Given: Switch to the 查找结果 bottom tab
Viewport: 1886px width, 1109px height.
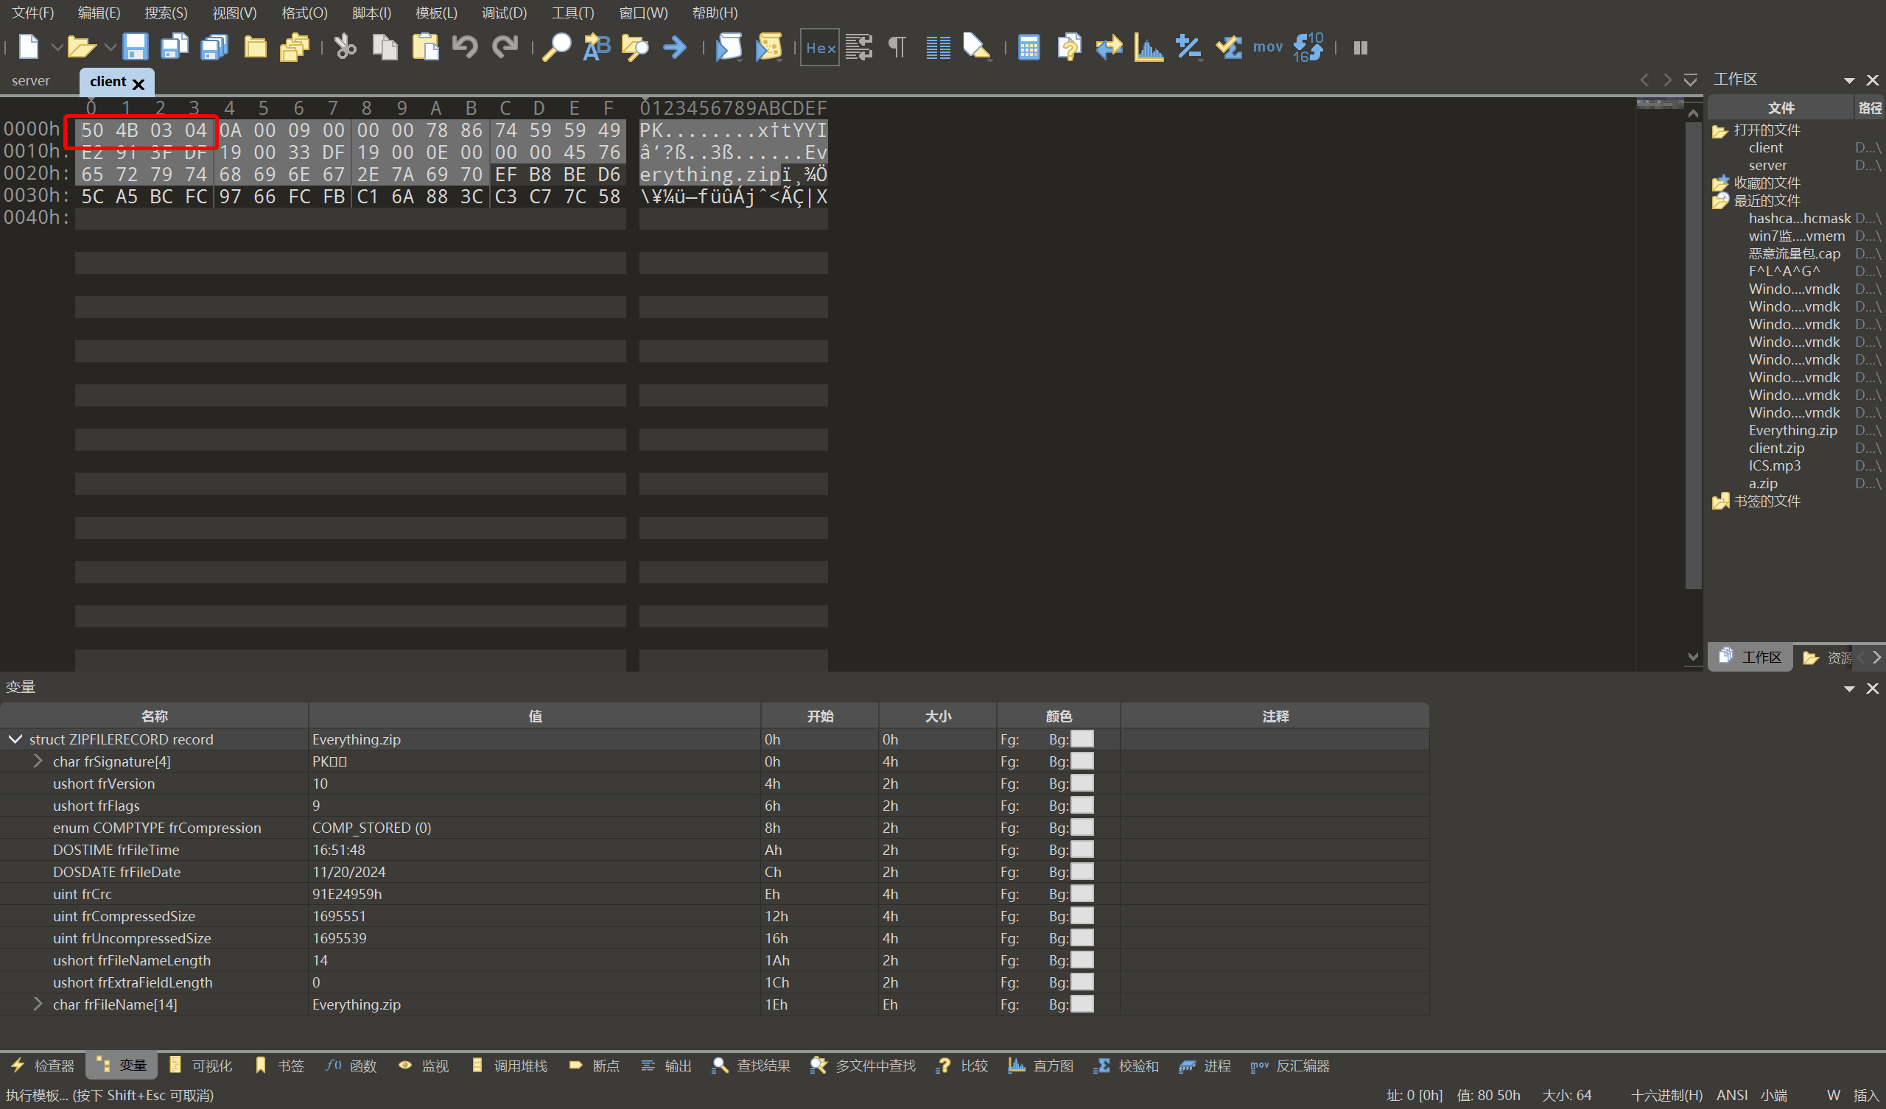Looking at the screenshot, I should tap(751, 1066).
